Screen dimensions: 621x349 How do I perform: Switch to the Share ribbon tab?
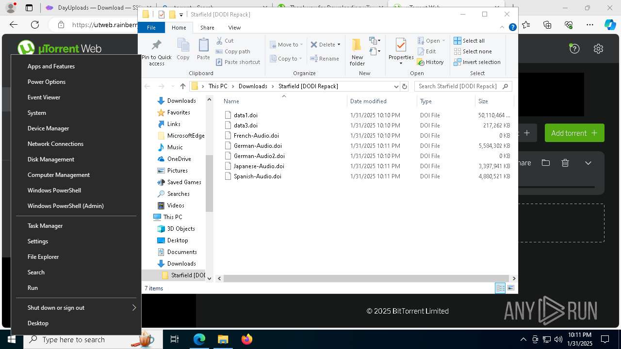pyautogui.click(x=207, y=28)
